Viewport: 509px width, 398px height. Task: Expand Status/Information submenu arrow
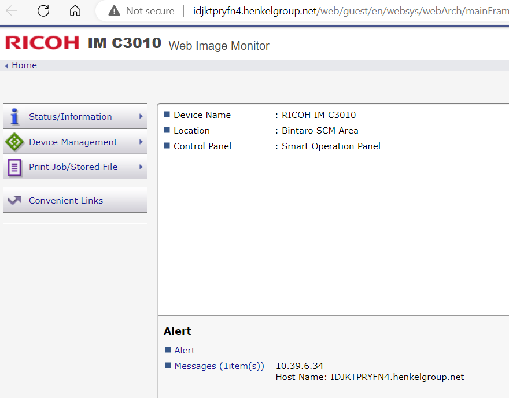(x=141, y=116)
